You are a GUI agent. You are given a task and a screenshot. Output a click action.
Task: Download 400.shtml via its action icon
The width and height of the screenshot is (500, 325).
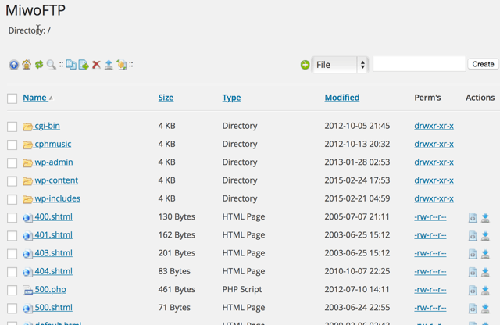pyautogui.click(x=485, y=218)
